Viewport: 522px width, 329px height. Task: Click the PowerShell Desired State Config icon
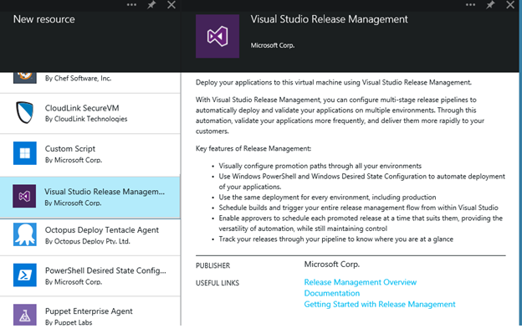(x=25, y=275)
